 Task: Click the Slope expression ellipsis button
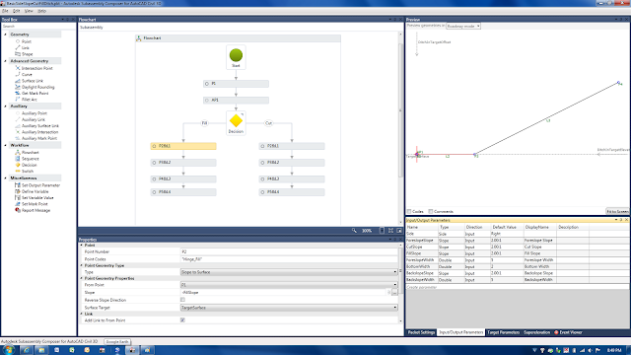point(394,293)
